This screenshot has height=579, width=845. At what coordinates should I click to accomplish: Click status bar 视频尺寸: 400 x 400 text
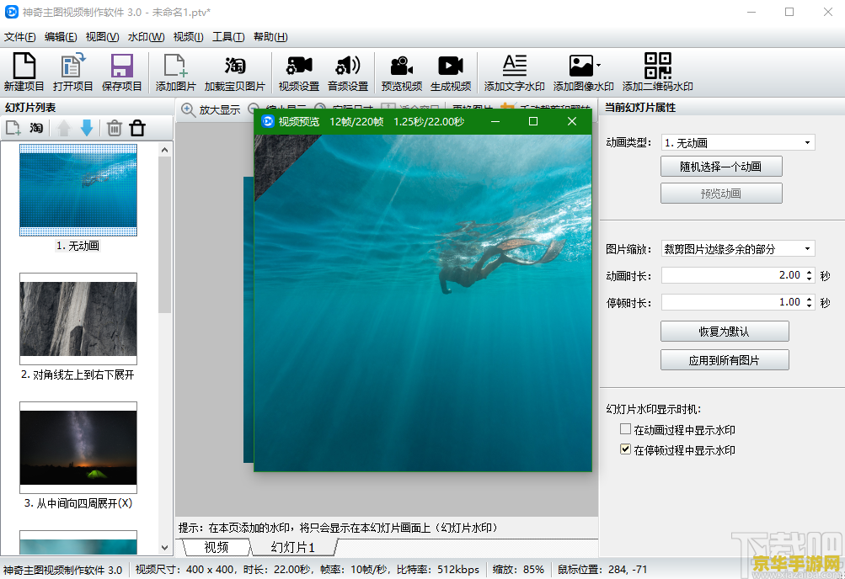pos(185,569)
